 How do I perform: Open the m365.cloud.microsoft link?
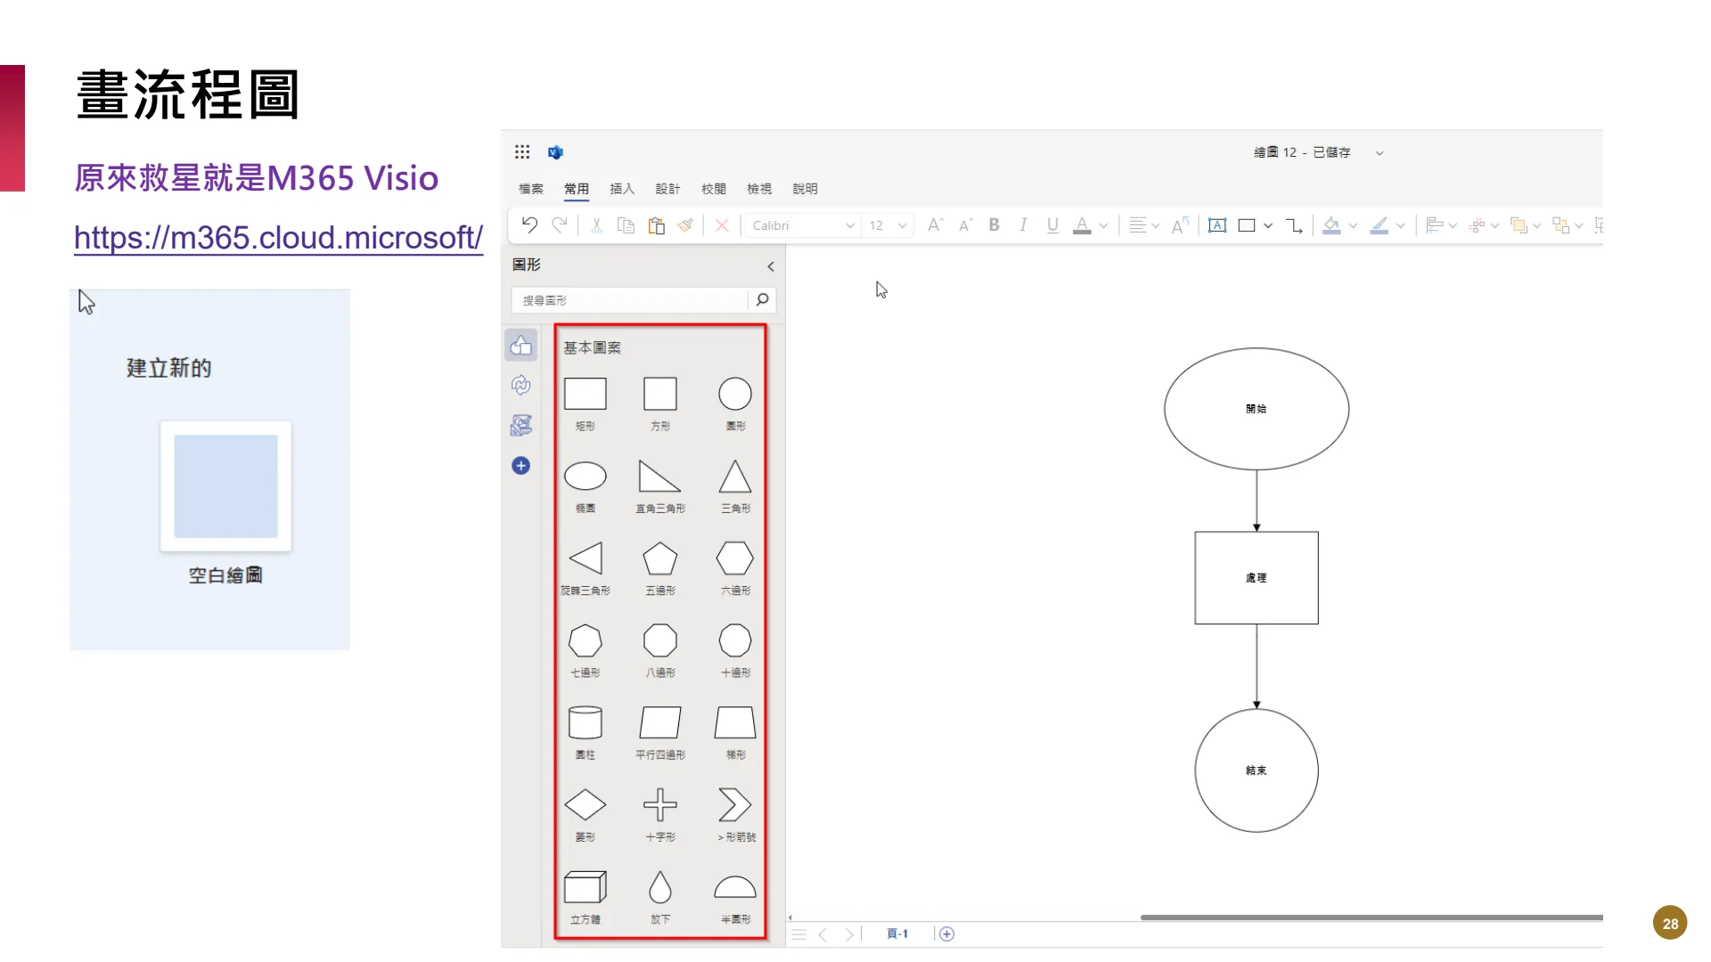(x=278, y=238)
